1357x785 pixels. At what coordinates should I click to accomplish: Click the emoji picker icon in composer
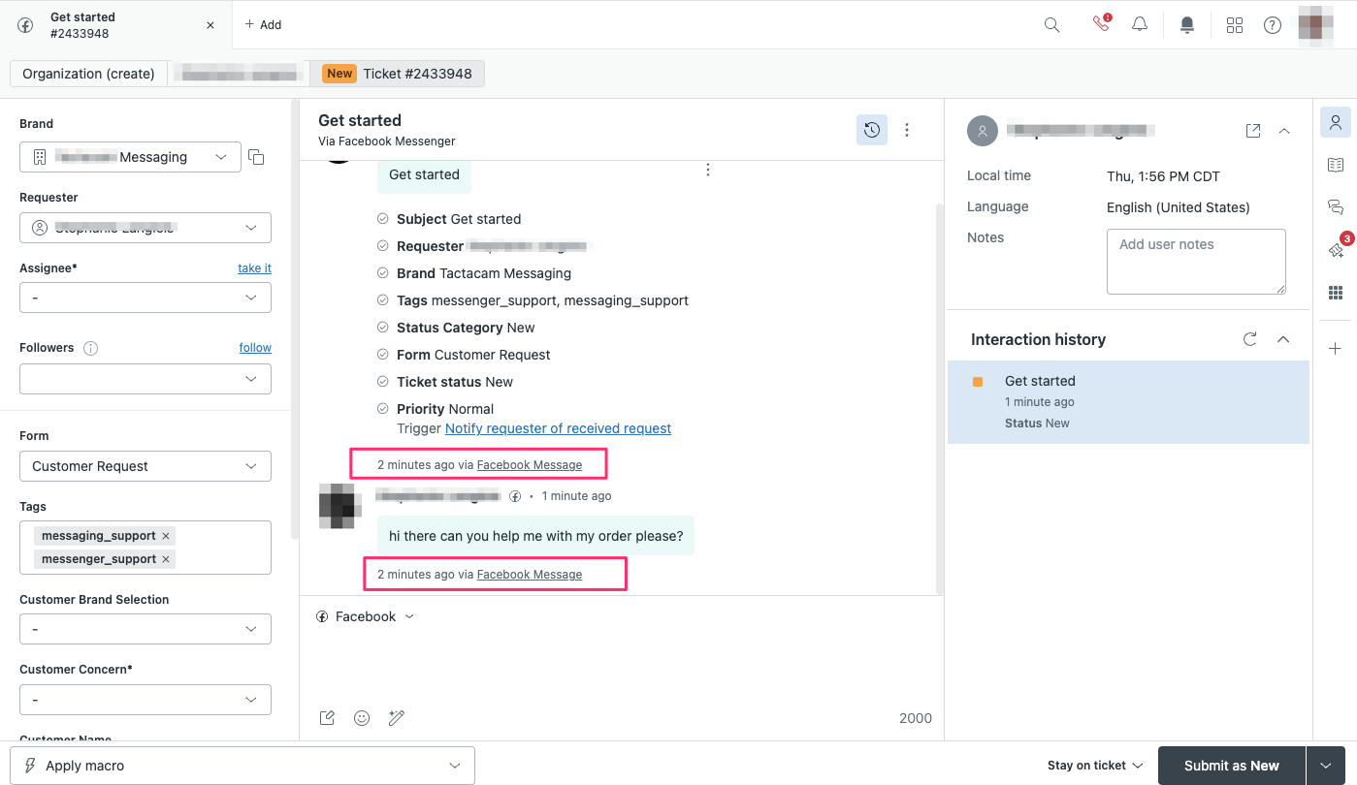click(362, 718)
